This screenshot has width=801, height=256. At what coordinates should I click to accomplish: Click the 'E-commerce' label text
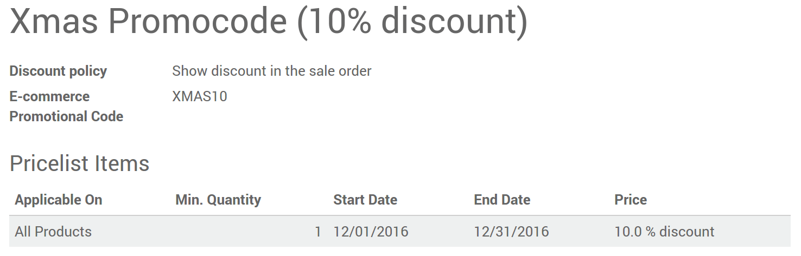click(49, 96)
